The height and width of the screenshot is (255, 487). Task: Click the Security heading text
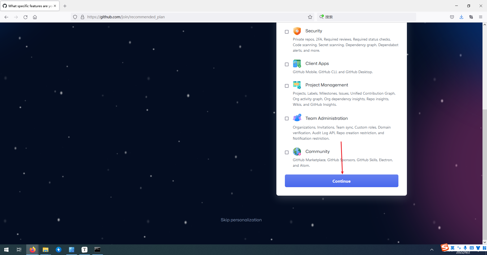click(x=314, y=31)
